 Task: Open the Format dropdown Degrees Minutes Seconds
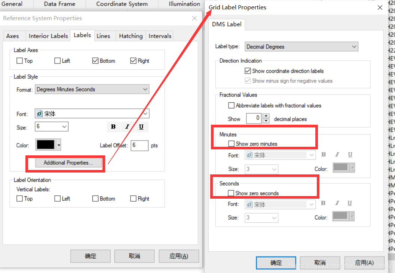point(92,89)
